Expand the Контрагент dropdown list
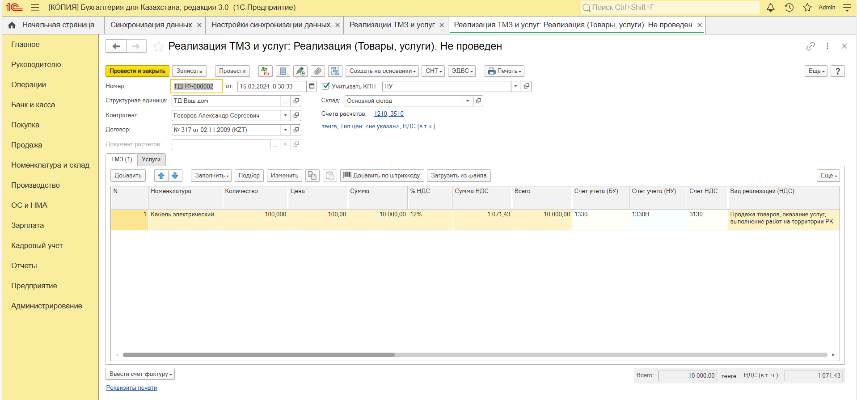Viewport: 857px width, 400px height. point(285,115)
